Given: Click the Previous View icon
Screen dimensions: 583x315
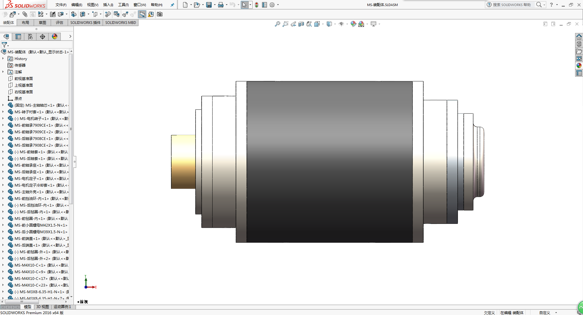Looking at the screenshot, I should [293, 24].
